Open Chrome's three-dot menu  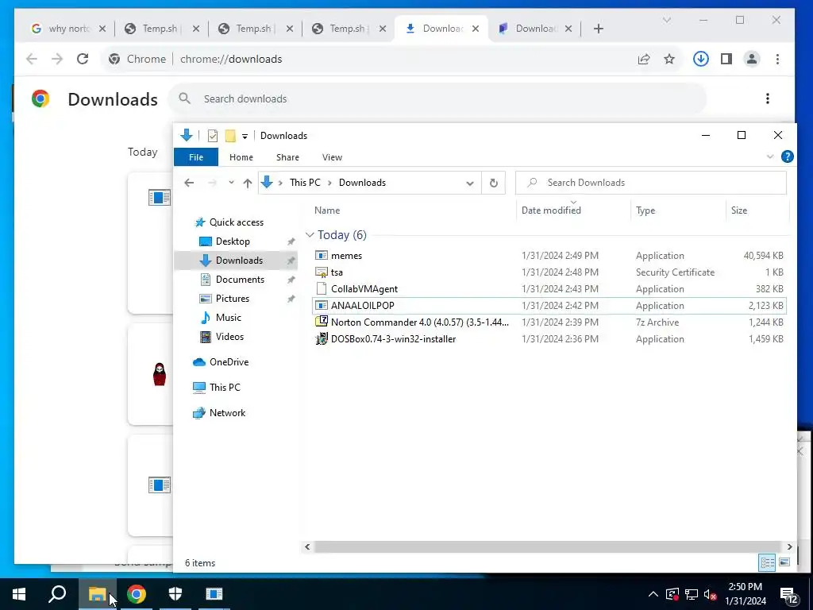777,59
